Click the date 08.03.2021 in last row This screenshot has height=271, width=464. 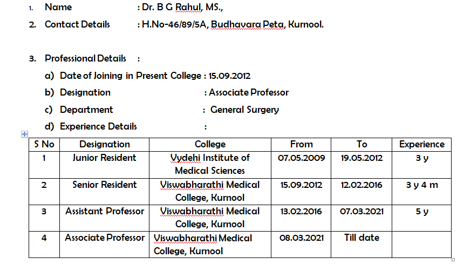click(301, 238)
